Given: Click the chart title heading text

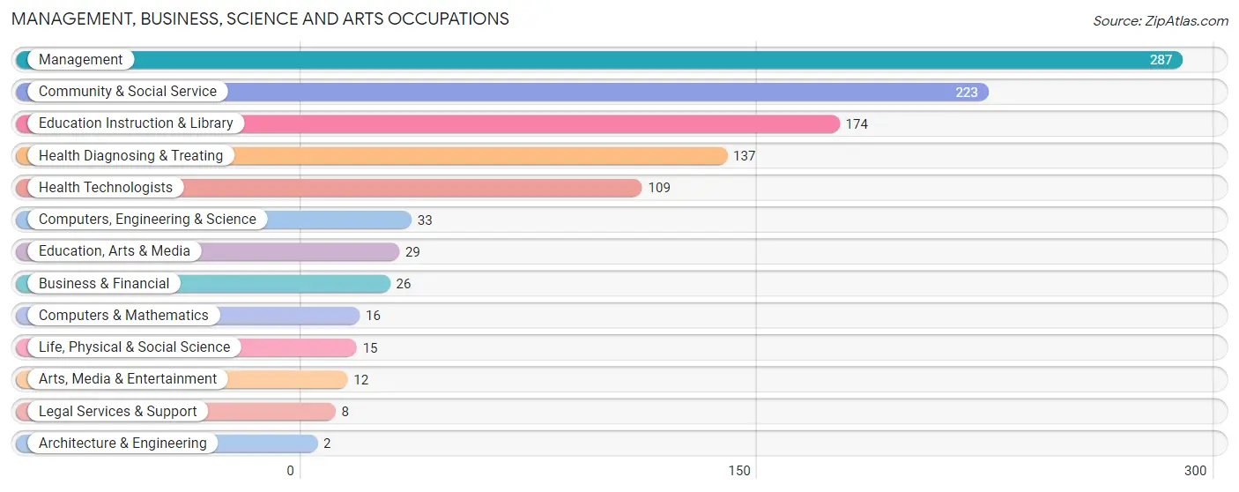Looking at the screenshot, I should click(260, 19).
